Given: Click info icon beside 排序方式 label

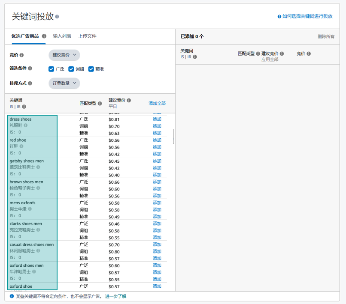Looking at the screenshot, I should [30, 83].
